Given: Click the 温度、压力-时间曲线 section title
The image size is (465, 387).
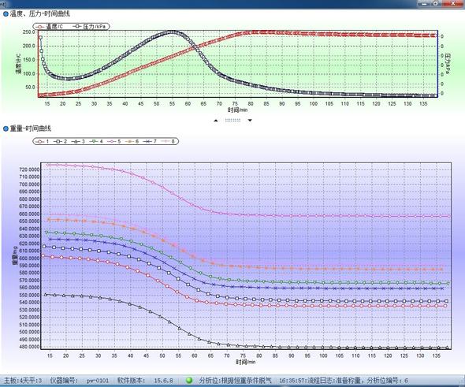Looking at the screenshot, I should (40, 13).
